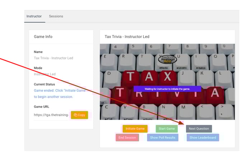Click into the Game URL text field
Viewport: 247px width, 157px height.
coord(51,115)
